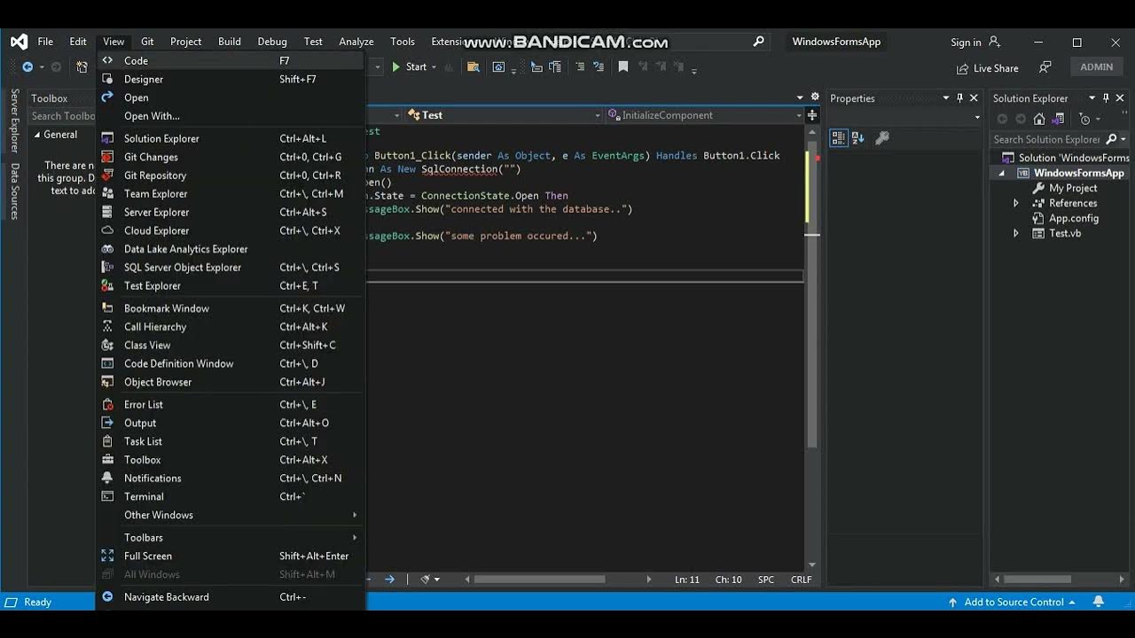1135x638 pixels.
Task: Open the Start button dropdown arrow
Action: click(x=434, y=67)
